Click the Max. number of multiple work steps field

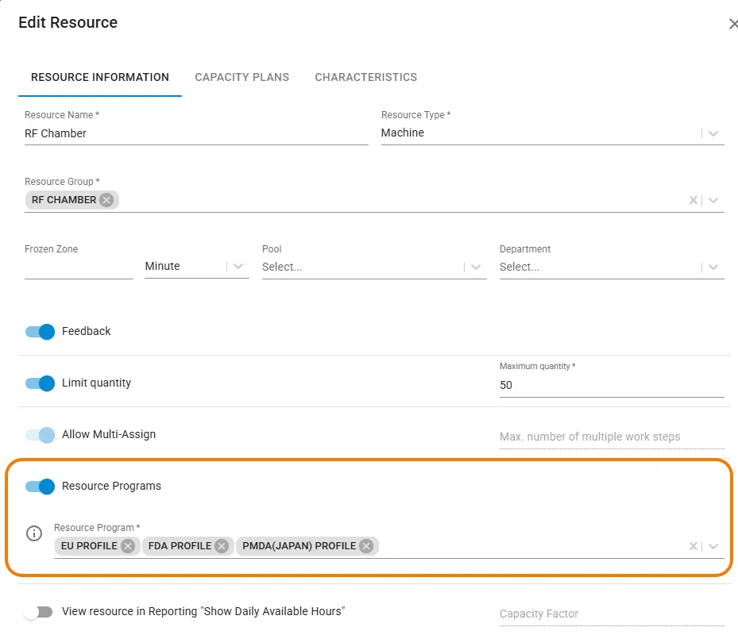(x=612, y=437)
